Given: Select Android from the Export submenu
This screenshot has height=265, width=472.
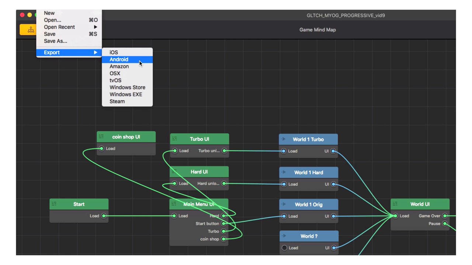Looking at the screenshot, I should click(x=119, y=59).
